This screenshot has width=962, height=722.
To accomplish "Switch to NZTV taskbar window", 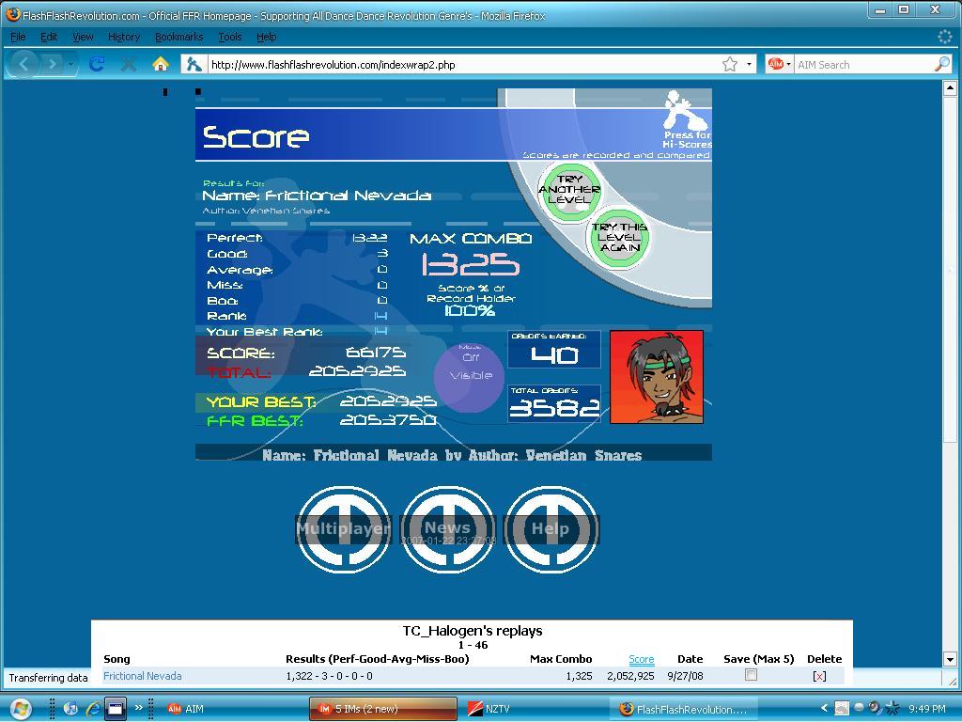I will coord(533,709).
